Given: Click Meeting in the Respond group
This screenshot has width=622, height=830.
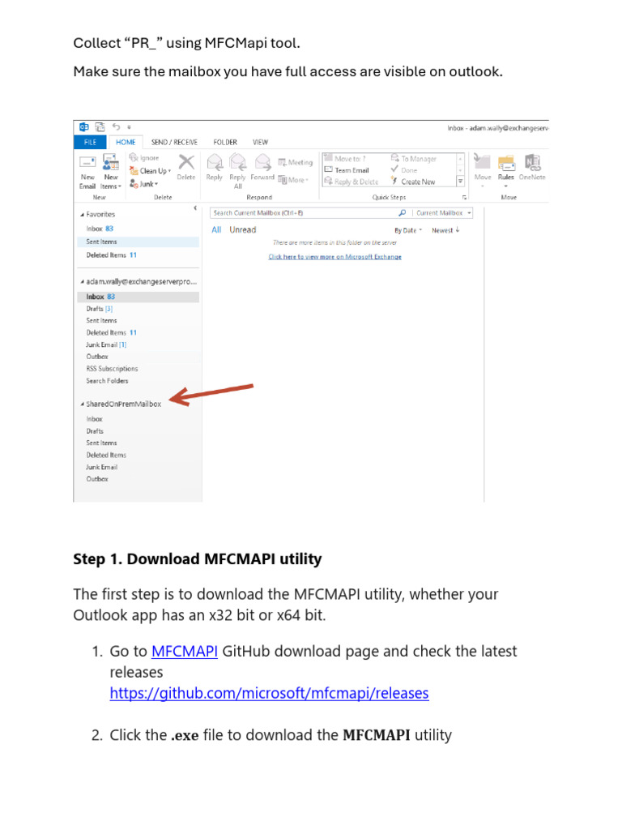Looking at the screenshot, I should [x=296, y=162].
